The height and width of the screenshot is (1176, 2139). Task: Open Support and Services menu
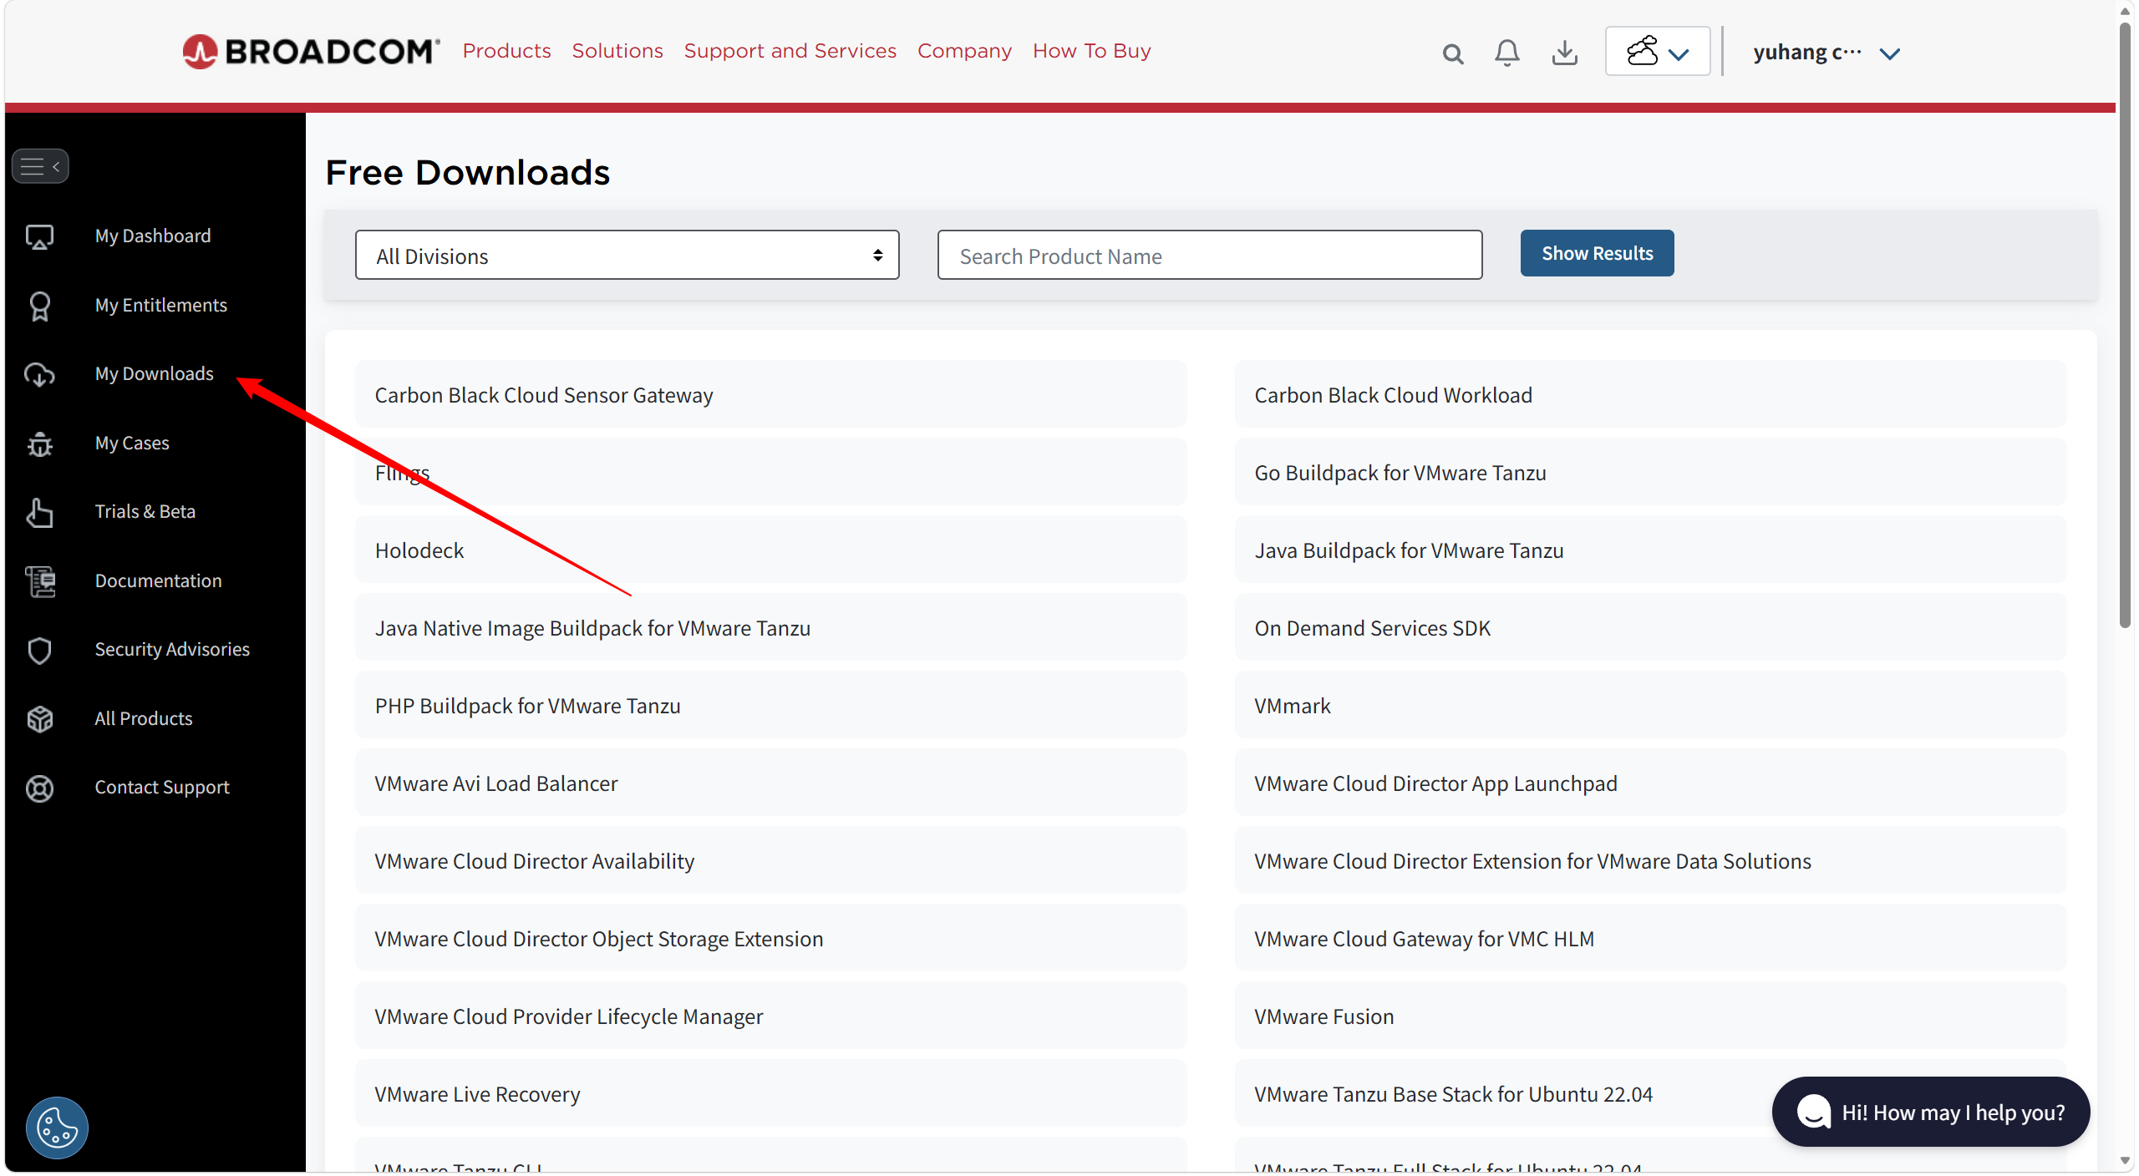790,51
